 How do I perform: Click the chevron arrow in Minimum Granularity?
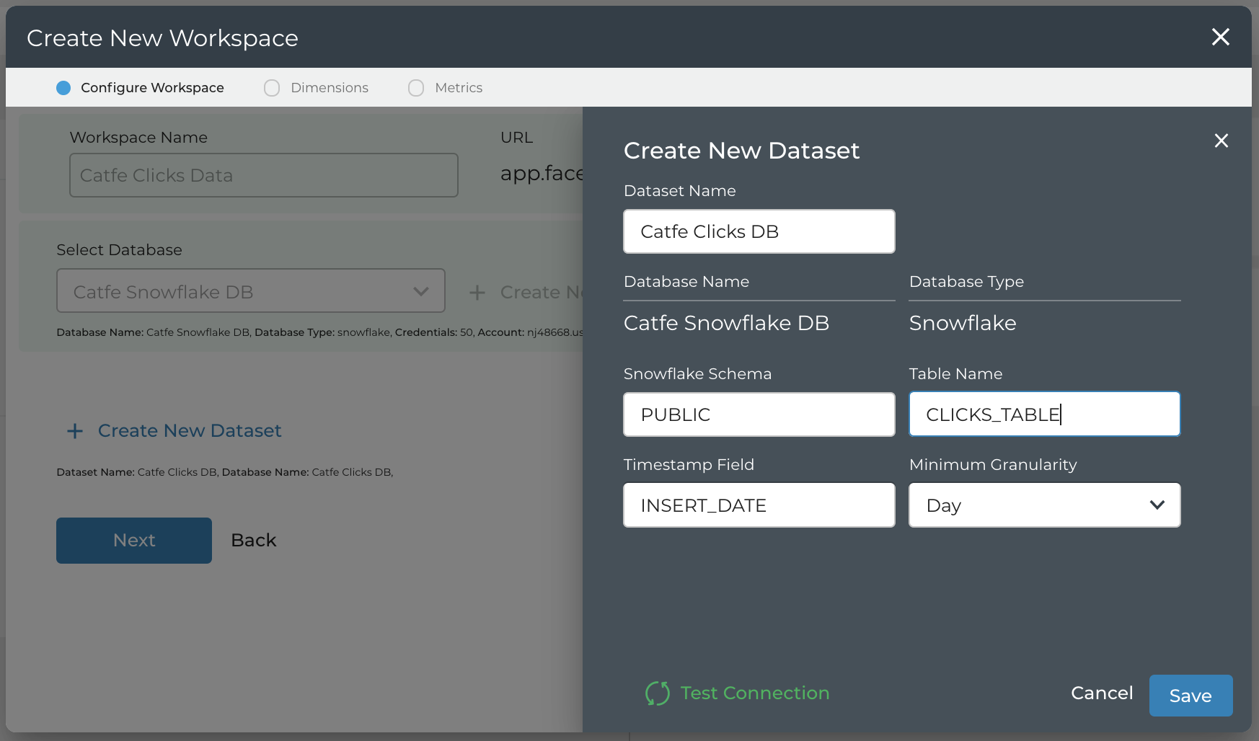click(x=1157, y=505)
